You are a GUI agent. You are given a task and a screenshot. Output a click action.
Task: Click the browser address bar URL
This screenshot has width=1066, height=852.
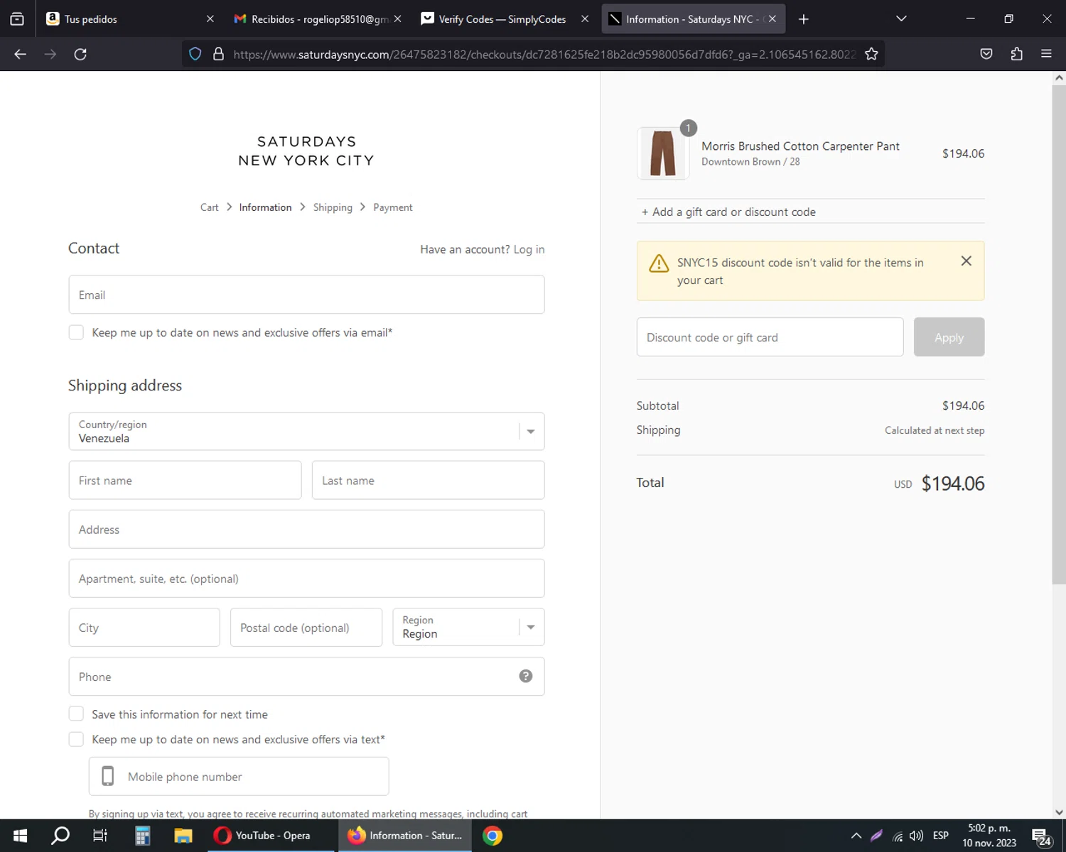pyautogui.click(x=544, y=54)
